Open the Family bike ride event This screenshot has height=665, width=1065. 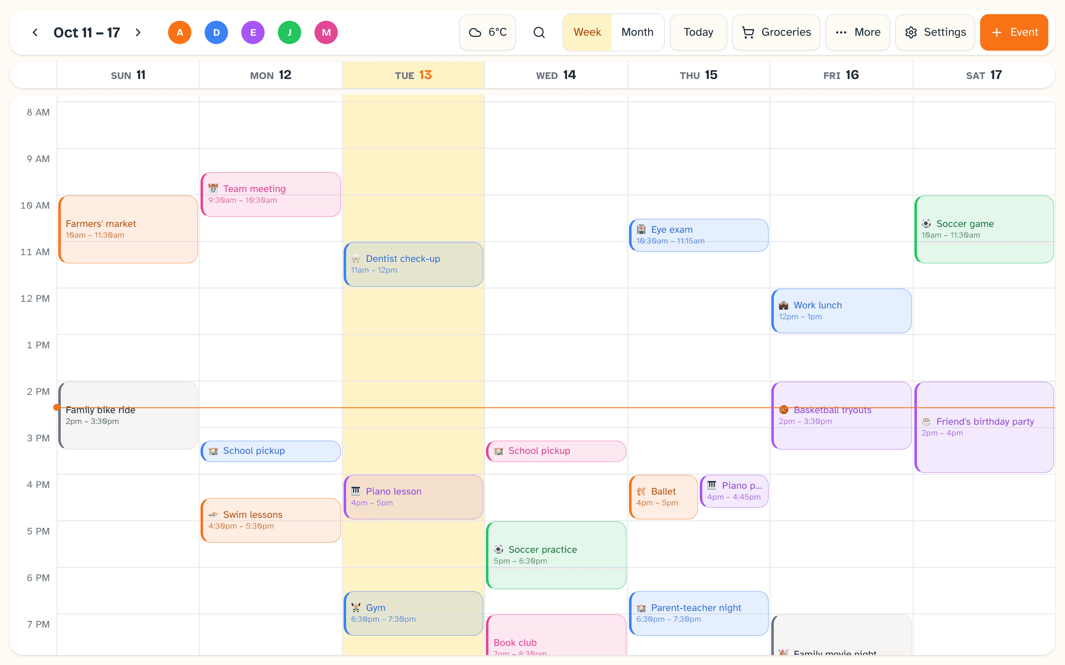pyautogui.click(x=128, y=416)
